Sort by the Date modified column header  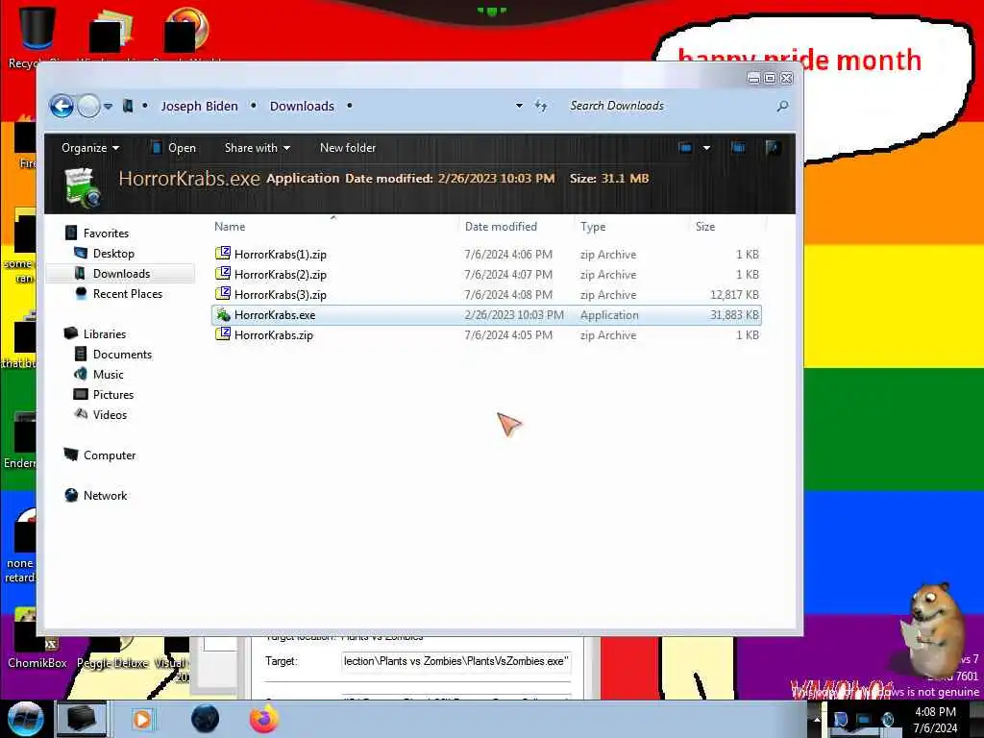[x=501, y=227]
